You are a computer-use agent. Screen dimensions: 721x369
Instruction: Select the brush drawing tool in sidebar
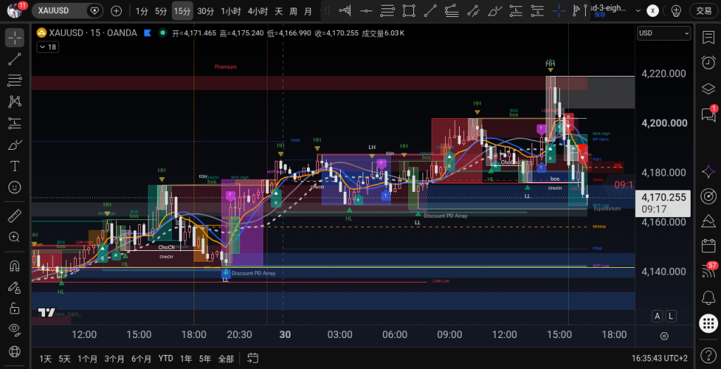15,145
